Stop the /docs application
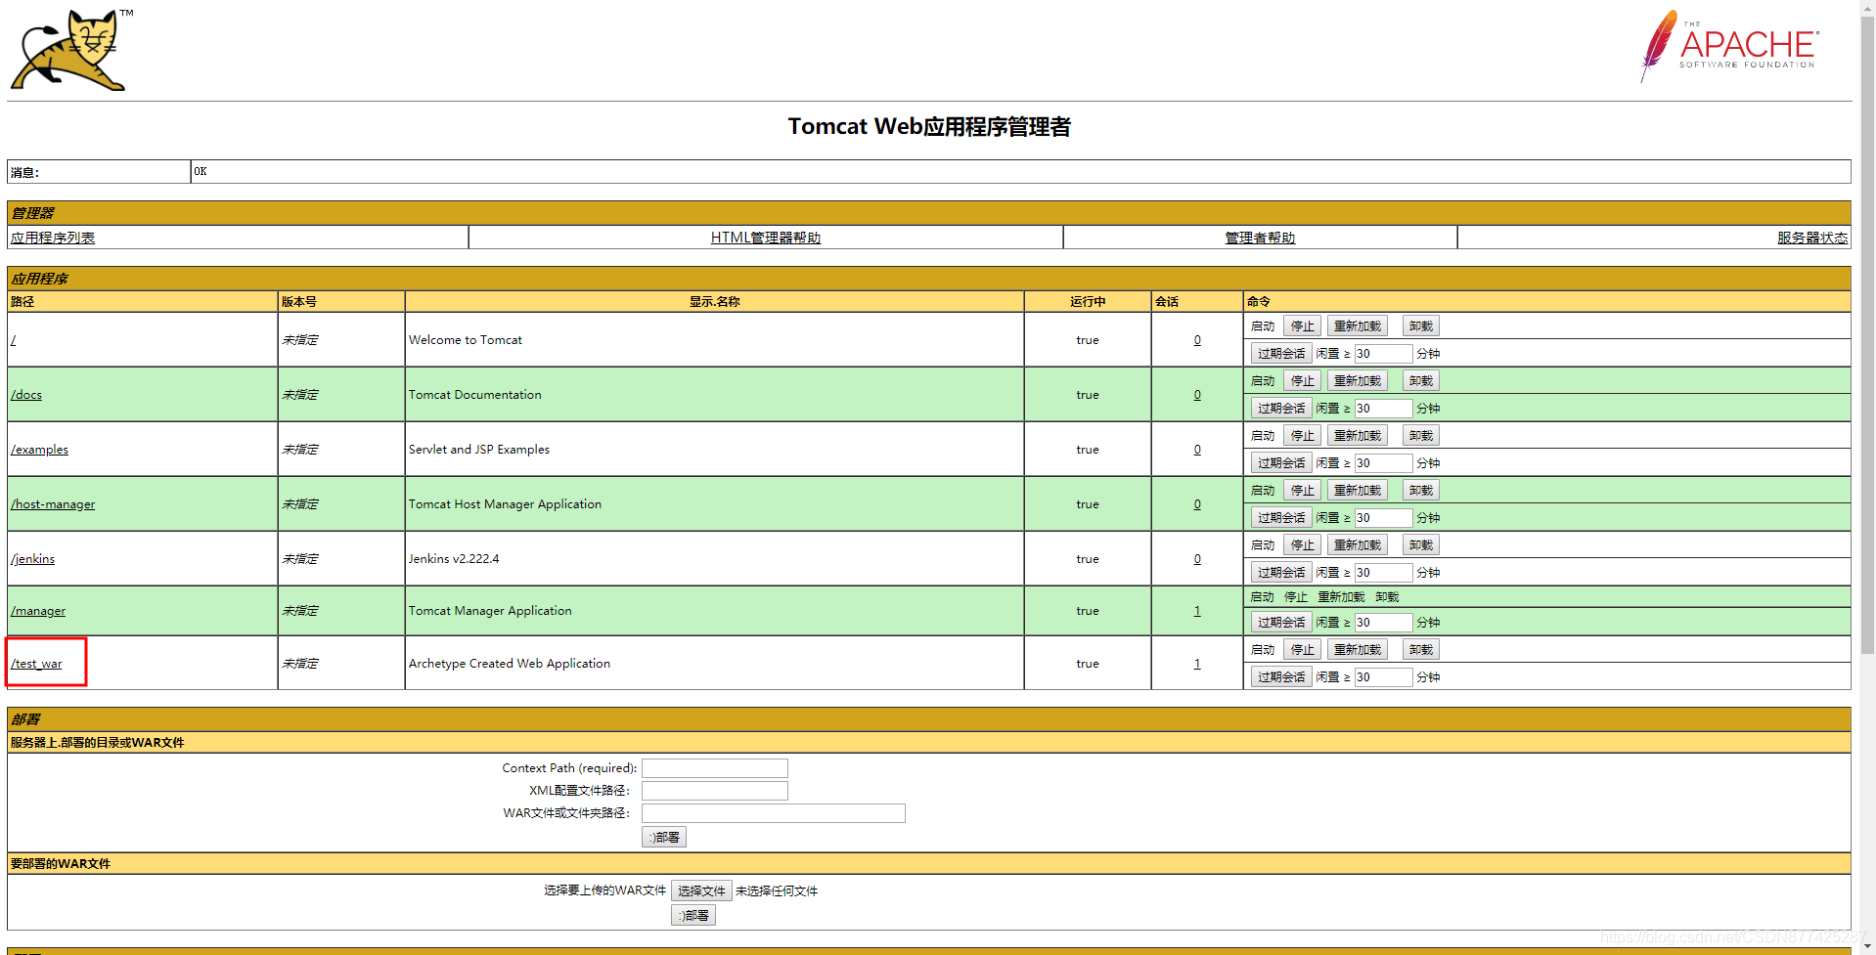1876x955 pixels. coord(1302,381)
